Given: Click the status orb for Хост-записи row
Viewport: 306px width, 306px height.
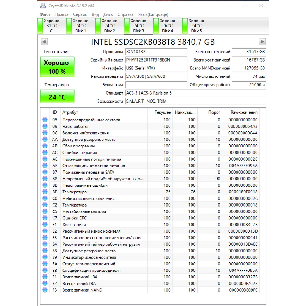Looking at the screenshot, I should pos(45,225).
